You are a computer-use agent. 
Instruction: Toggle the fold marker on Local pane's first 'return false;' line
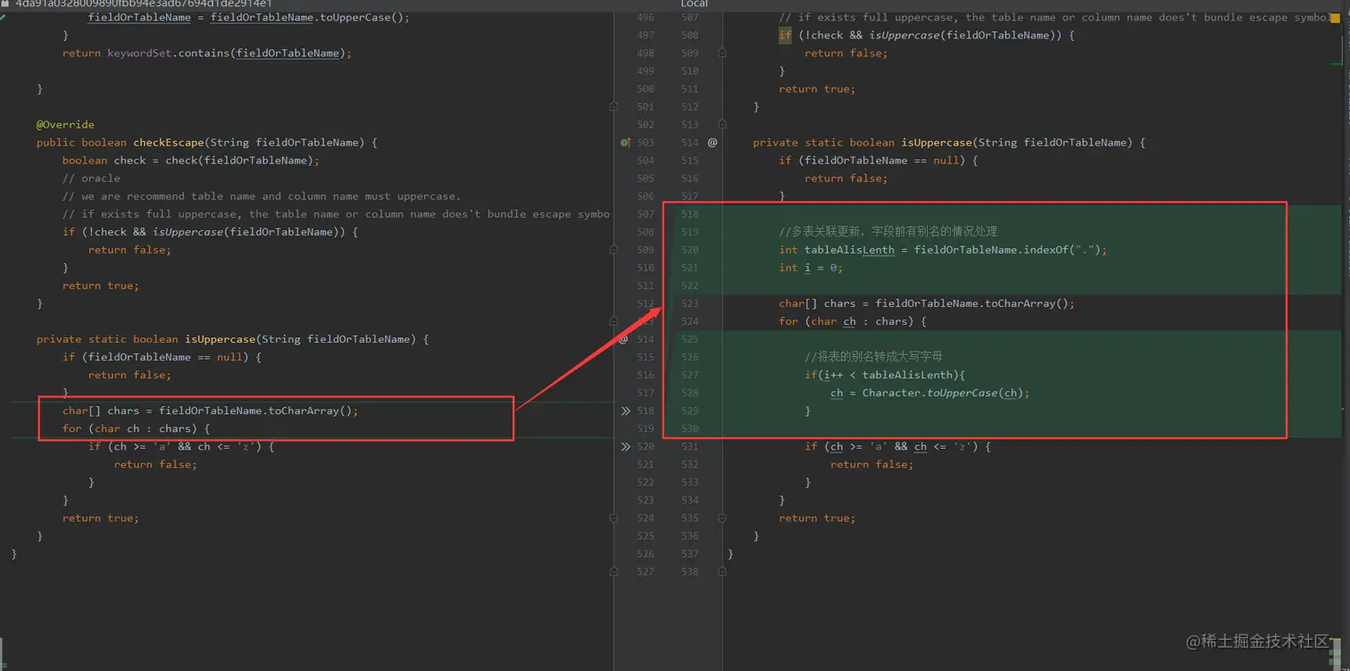tap(722, 54)
